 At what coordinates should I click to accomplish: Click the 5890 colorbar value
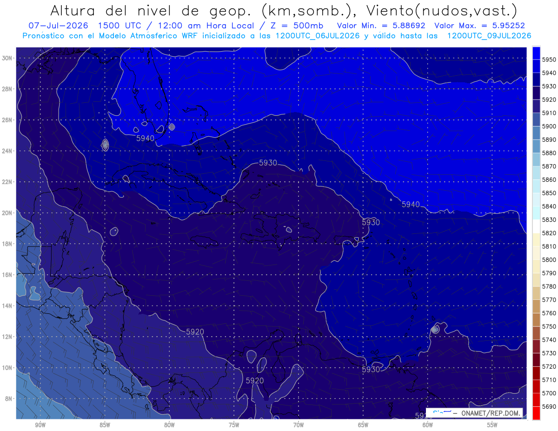tap(549, 139)
